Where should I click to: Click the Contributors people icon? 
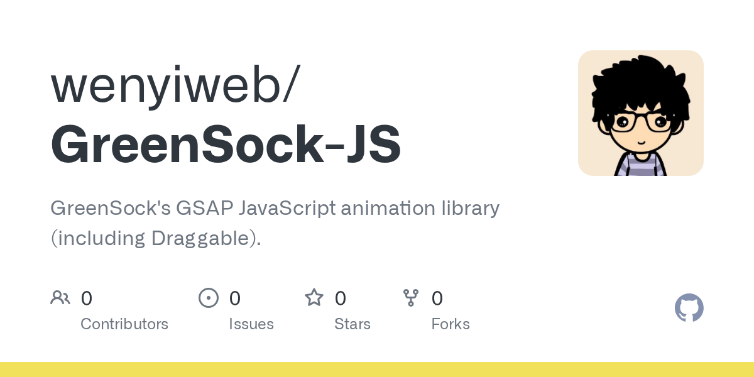tap(60, 298)
